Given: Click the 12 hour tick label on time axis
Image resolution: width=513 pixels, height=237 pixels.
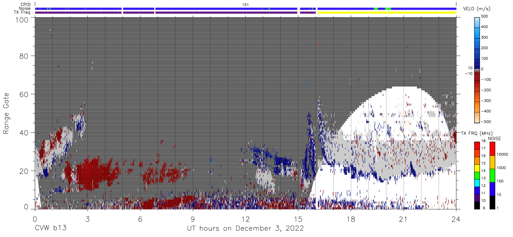Looking at the screenshot, I should tap(245, 219).
